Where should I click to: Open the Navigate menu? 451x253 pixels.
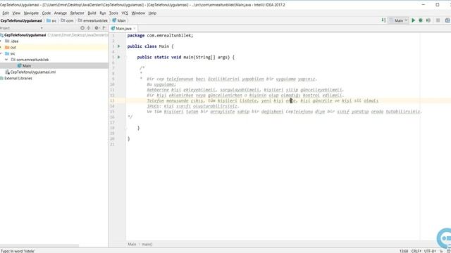[x=31, y=13]
